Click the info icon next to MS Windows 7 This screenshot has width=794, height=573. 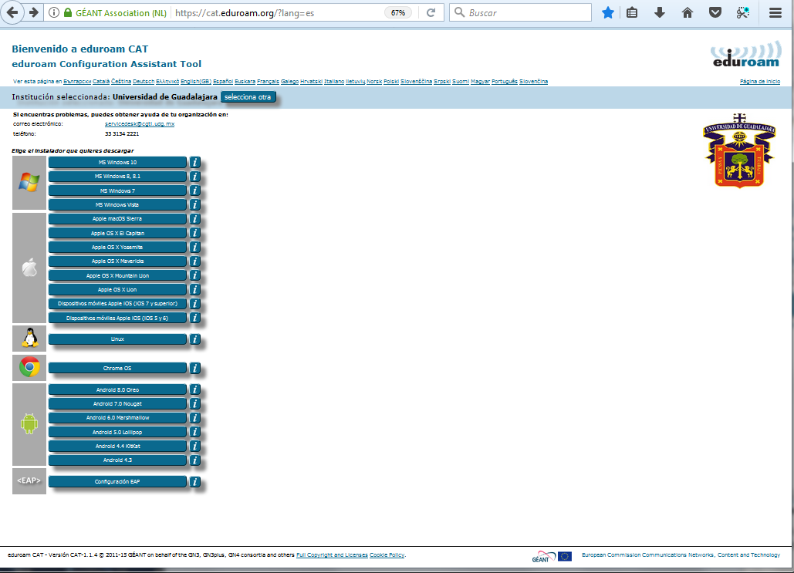click(x=195, y=190)
